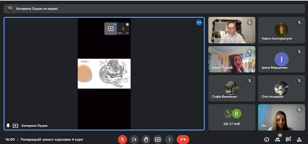Click the green B avatar in group tile
This screenshot has height=144, width=308.
click(236, 114)
